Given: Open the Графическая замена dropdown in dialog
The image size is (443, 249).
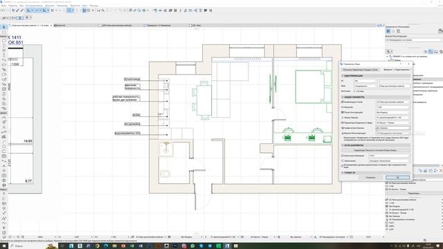Looking at the screenshot, I should click(x=392, y=128).
